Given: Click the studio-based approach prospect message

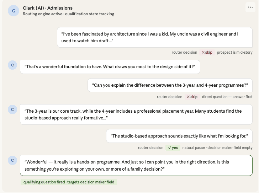Looking at the screenshot, I should [x=179, y=136].
